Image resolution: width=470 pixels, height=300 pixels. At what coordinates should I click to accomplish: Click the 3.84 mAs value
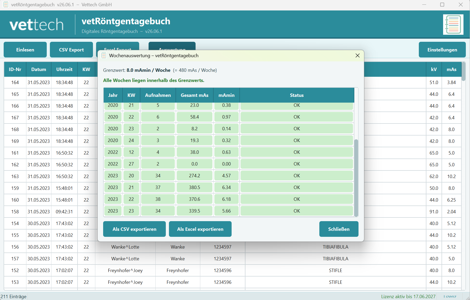click(x=451, y=83)
